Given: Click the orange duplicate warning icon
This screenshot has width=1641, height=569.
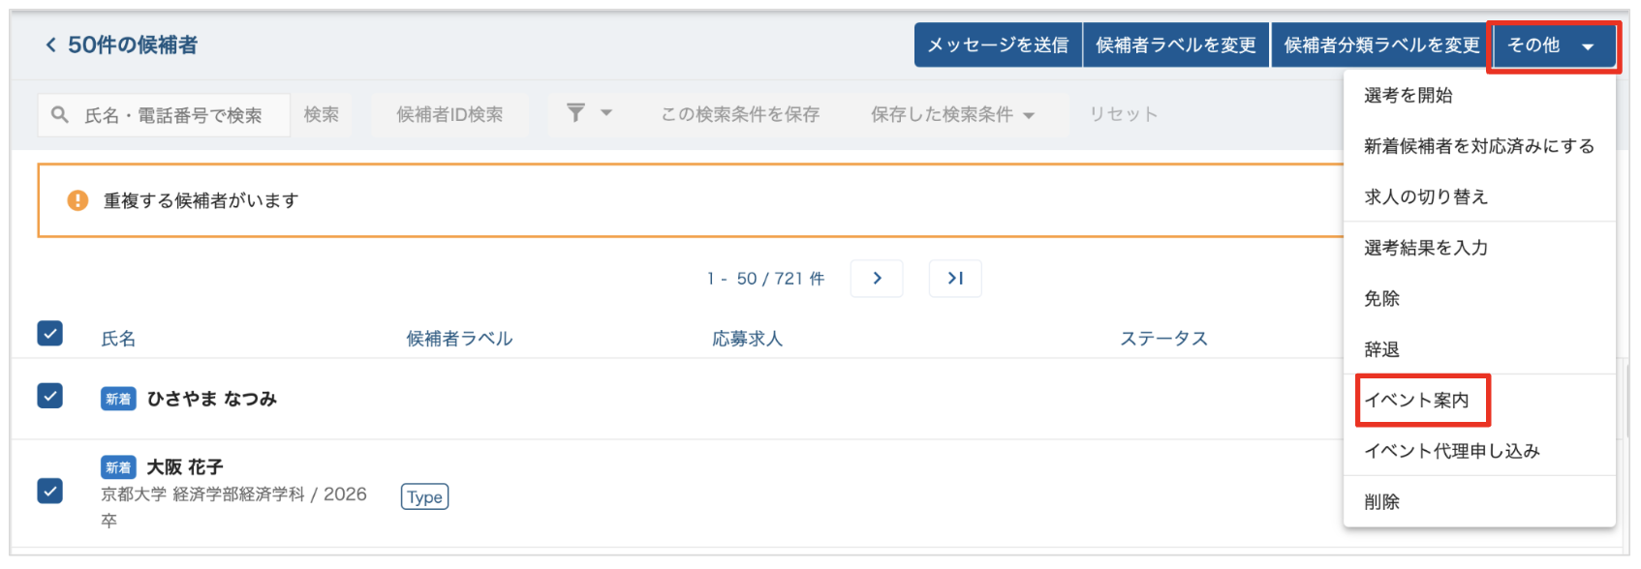Looking at the screenshot, I should click(77, 200).
